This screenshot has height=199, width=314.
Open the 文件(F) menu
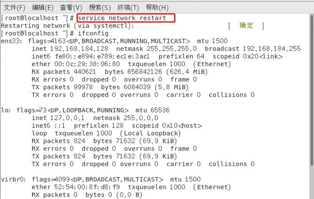pos(14,8)
